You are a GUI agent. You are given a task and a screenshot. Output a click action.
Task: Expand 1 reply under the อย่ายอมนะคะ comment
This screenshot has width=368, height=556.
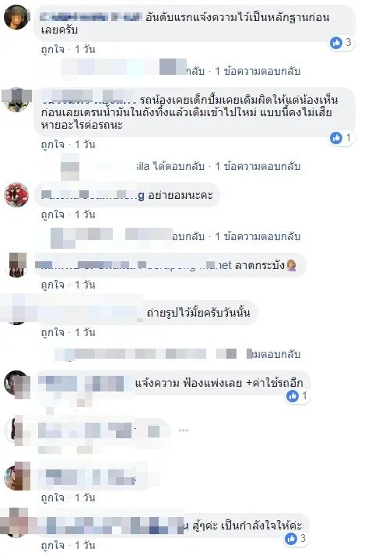(258, 236)
